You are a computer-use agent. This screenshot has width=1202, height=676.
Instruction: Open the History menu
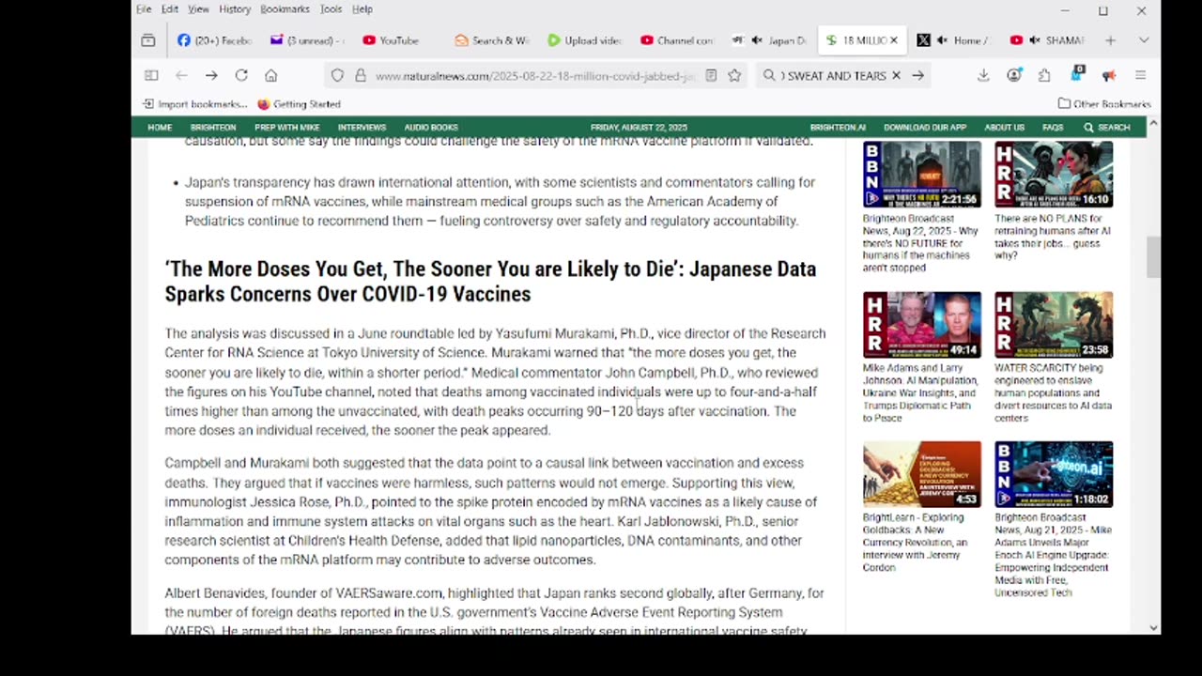tap(235, 9)
